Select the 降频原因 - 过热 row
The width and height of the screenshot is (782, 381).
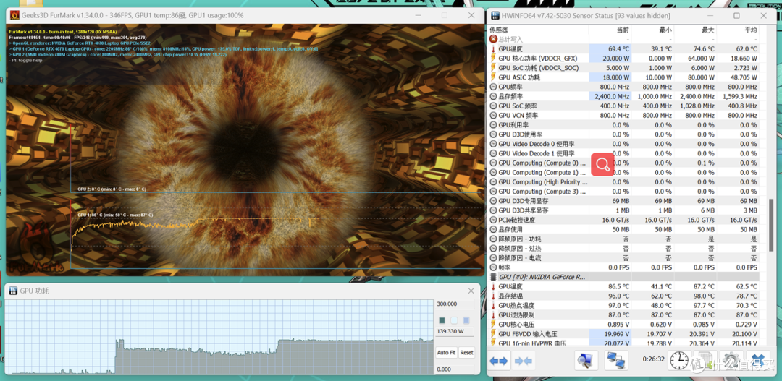coord(624,249)
